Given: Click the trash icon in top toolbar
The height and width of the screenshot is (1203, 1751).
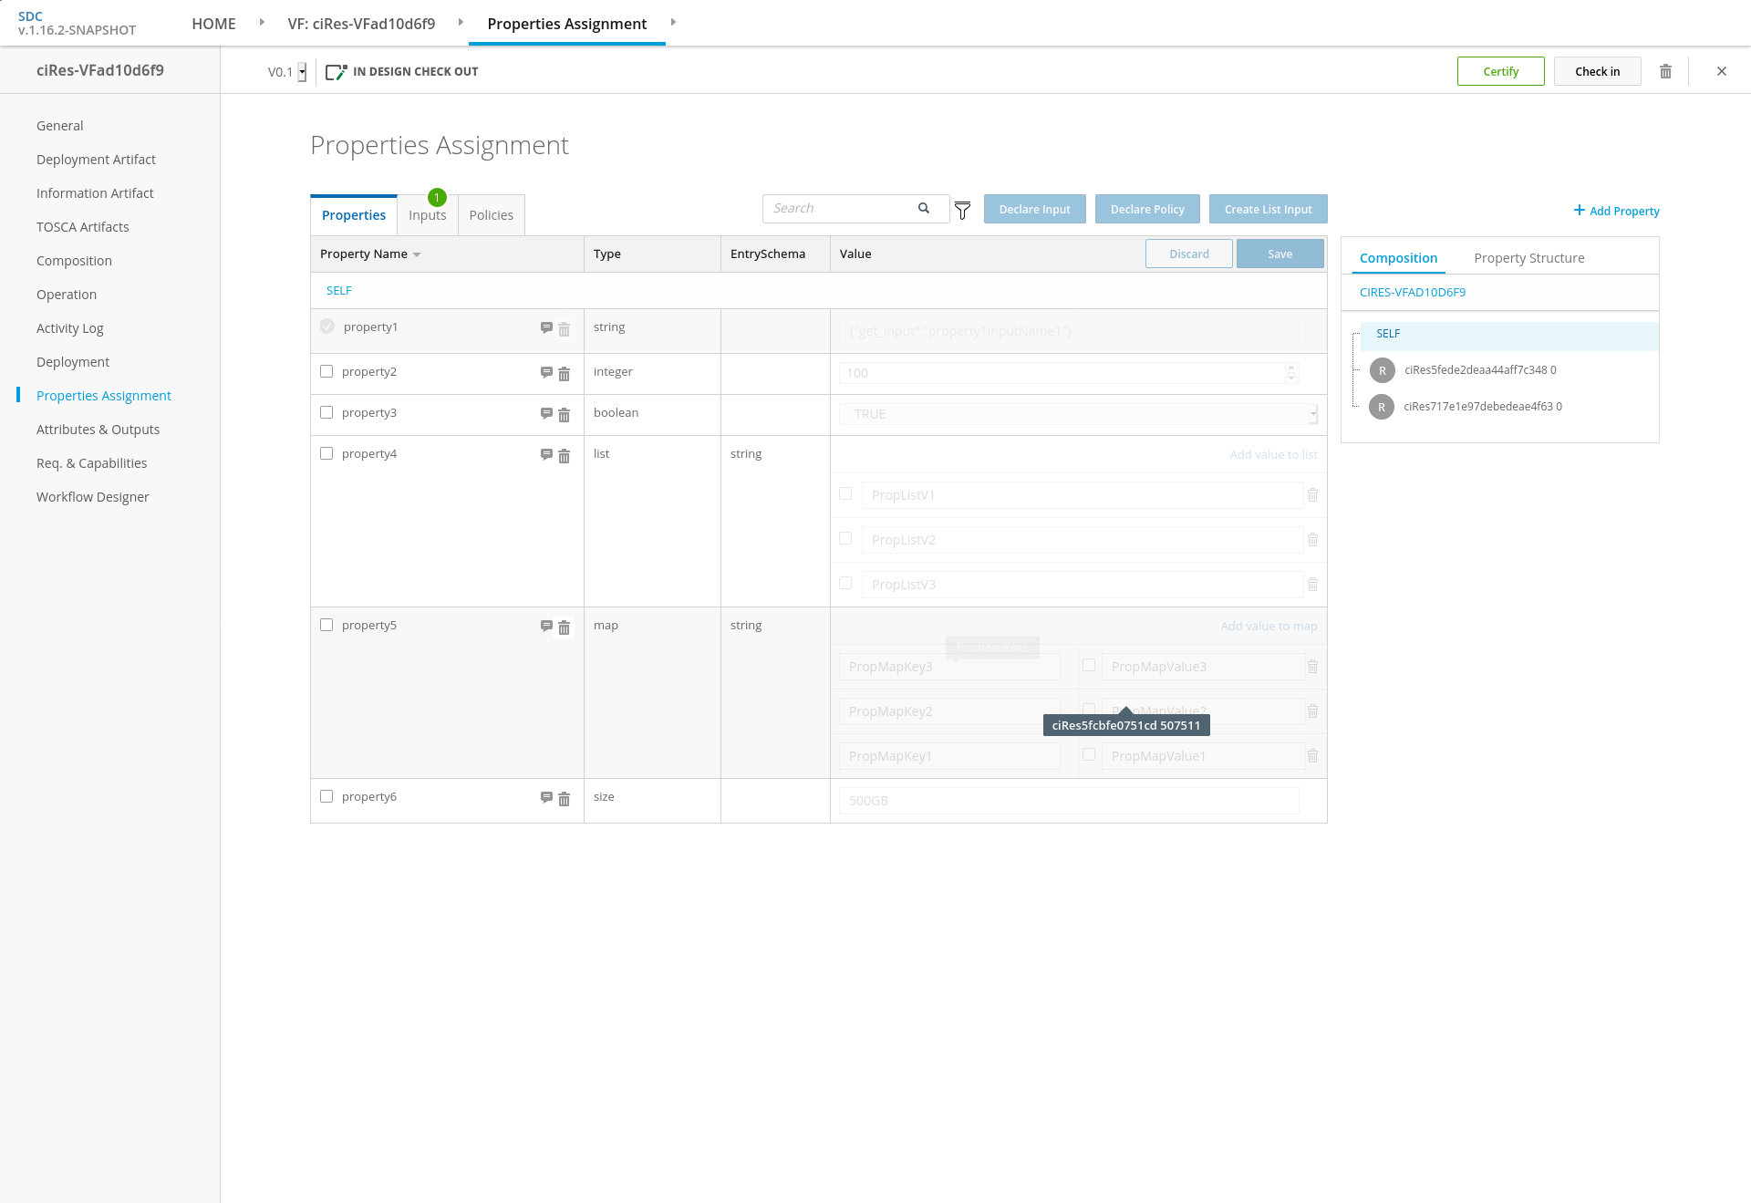Looking at the screenshot, I should 1665,71.
